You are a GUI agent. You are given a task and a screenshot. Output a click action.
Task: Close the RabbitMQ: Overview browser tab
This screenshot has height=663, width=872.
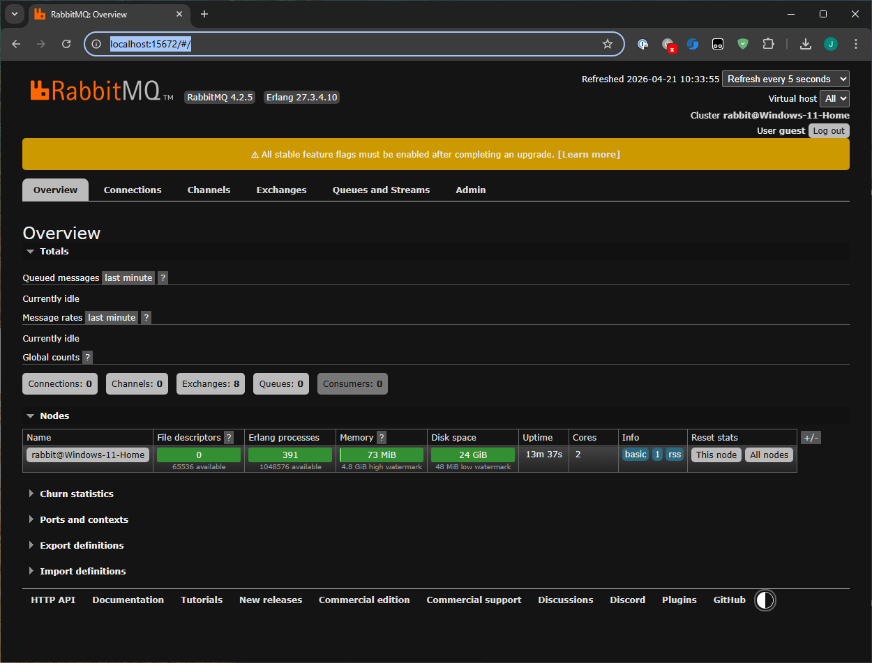(x=179, y=14)
